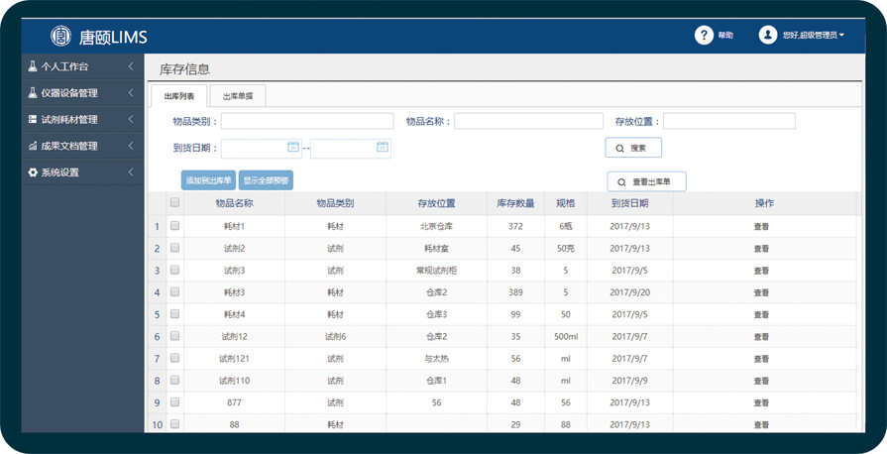Expand the 试剂耗材管理 sidebar chevron
The image size is (887, 454).
pyautogui.click(x=131, y=119)
